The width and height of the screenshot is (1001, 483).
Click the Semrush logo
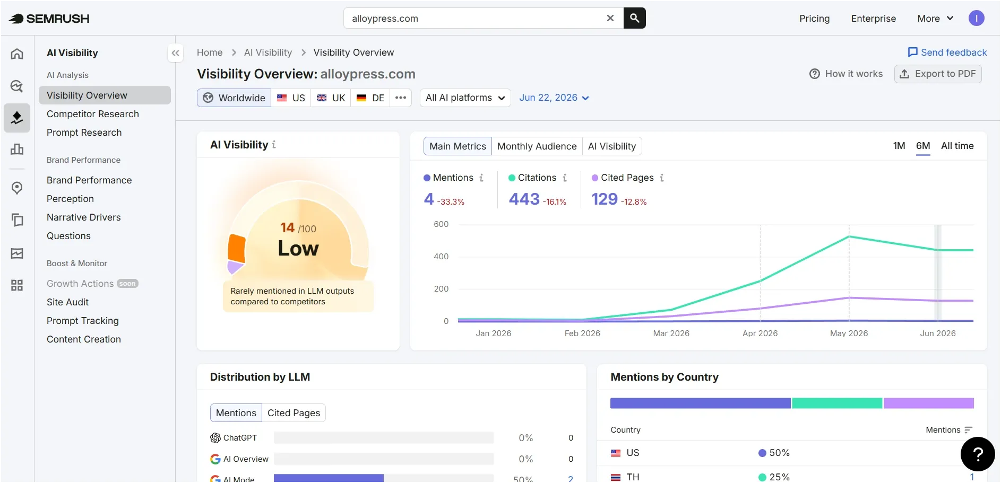tap(49, 19)
